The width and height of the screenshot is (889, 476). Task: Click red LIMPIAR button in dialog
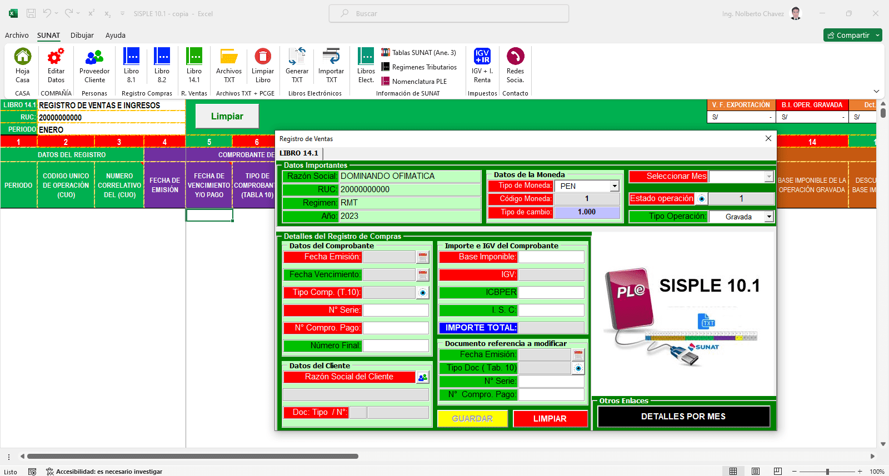(550, 419)
